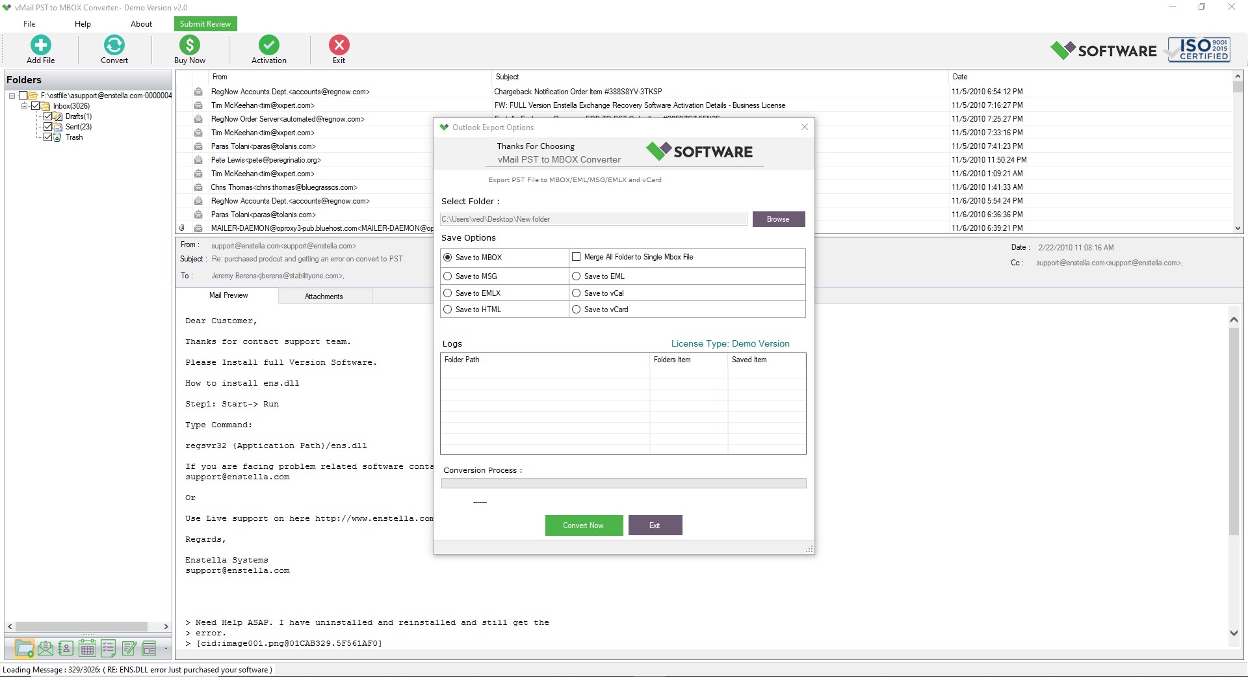Open the bottom icon bar overflow dropdown

point(166,648)
